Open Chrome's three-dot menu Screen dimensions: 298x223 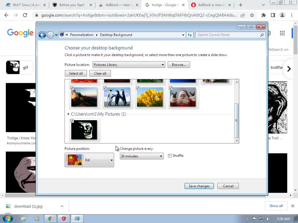[x=292, y=15]
